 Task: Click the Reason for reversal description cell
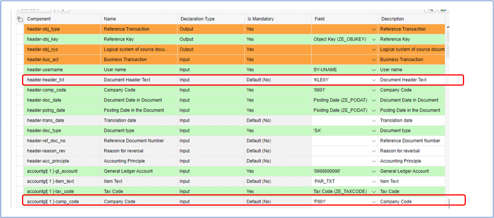pyautogui.click(x=412, y=151)
